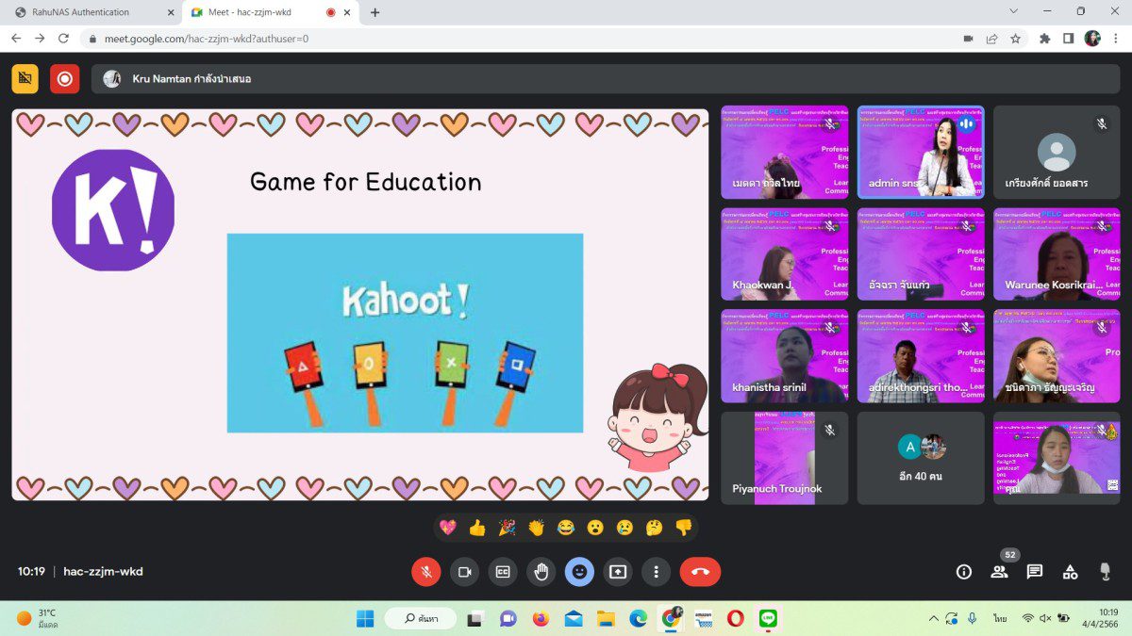Open camera permission icon in address bar
The image size is (1132, 636).
pos(968,39)
